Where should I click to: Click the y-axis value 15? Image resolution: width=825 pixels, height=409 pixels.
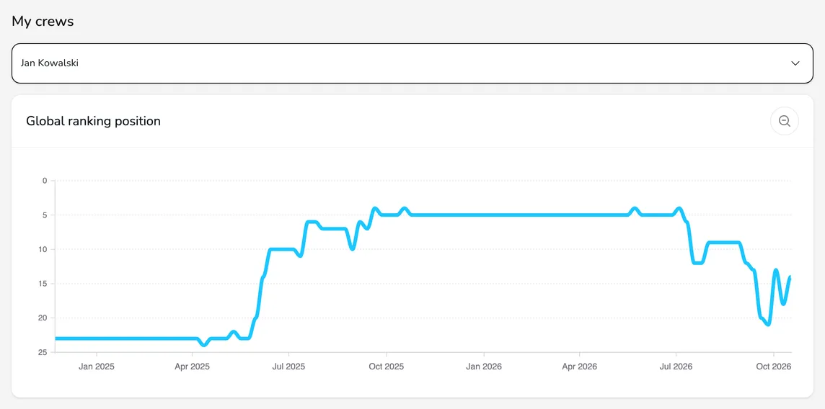(x=43, y=284)
